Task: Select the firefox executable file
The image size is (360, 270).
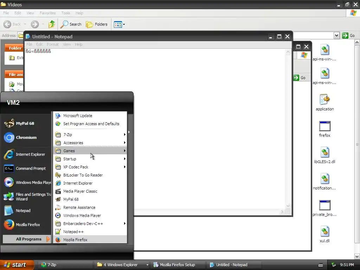Action: [x=324, y=129]
